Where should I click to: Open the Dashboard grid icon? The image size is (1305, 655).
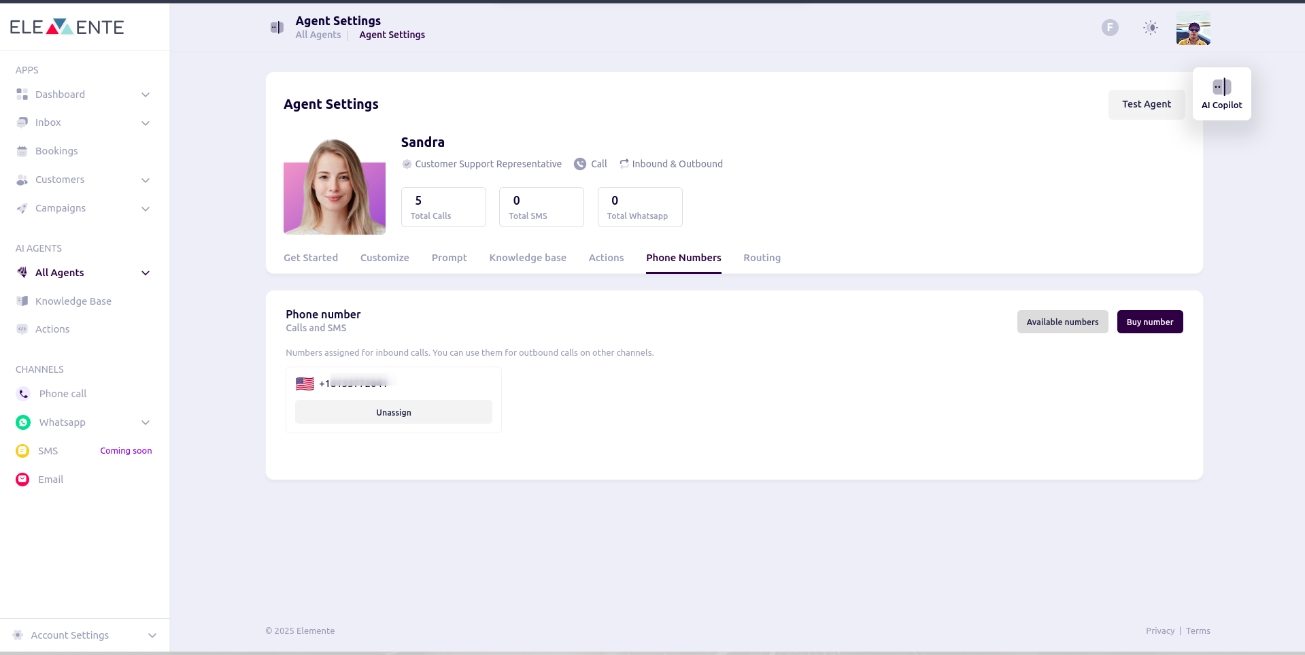(x=22, y=95)
